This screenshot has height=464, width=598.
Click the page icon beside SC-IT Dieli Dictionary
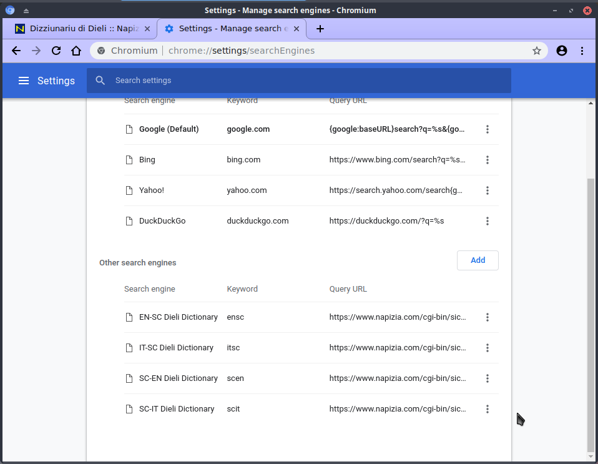[129, 409]
